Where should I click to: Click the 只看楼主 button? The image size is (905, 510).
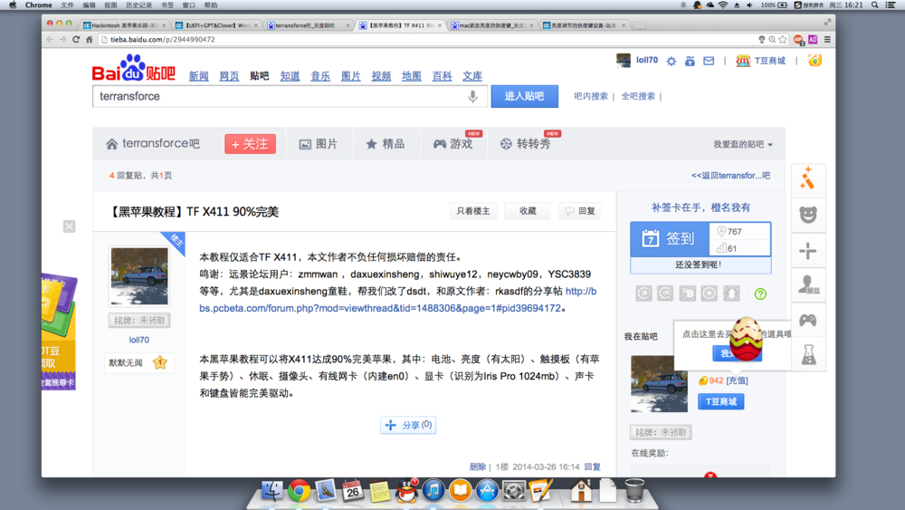(x=472, y=211)
